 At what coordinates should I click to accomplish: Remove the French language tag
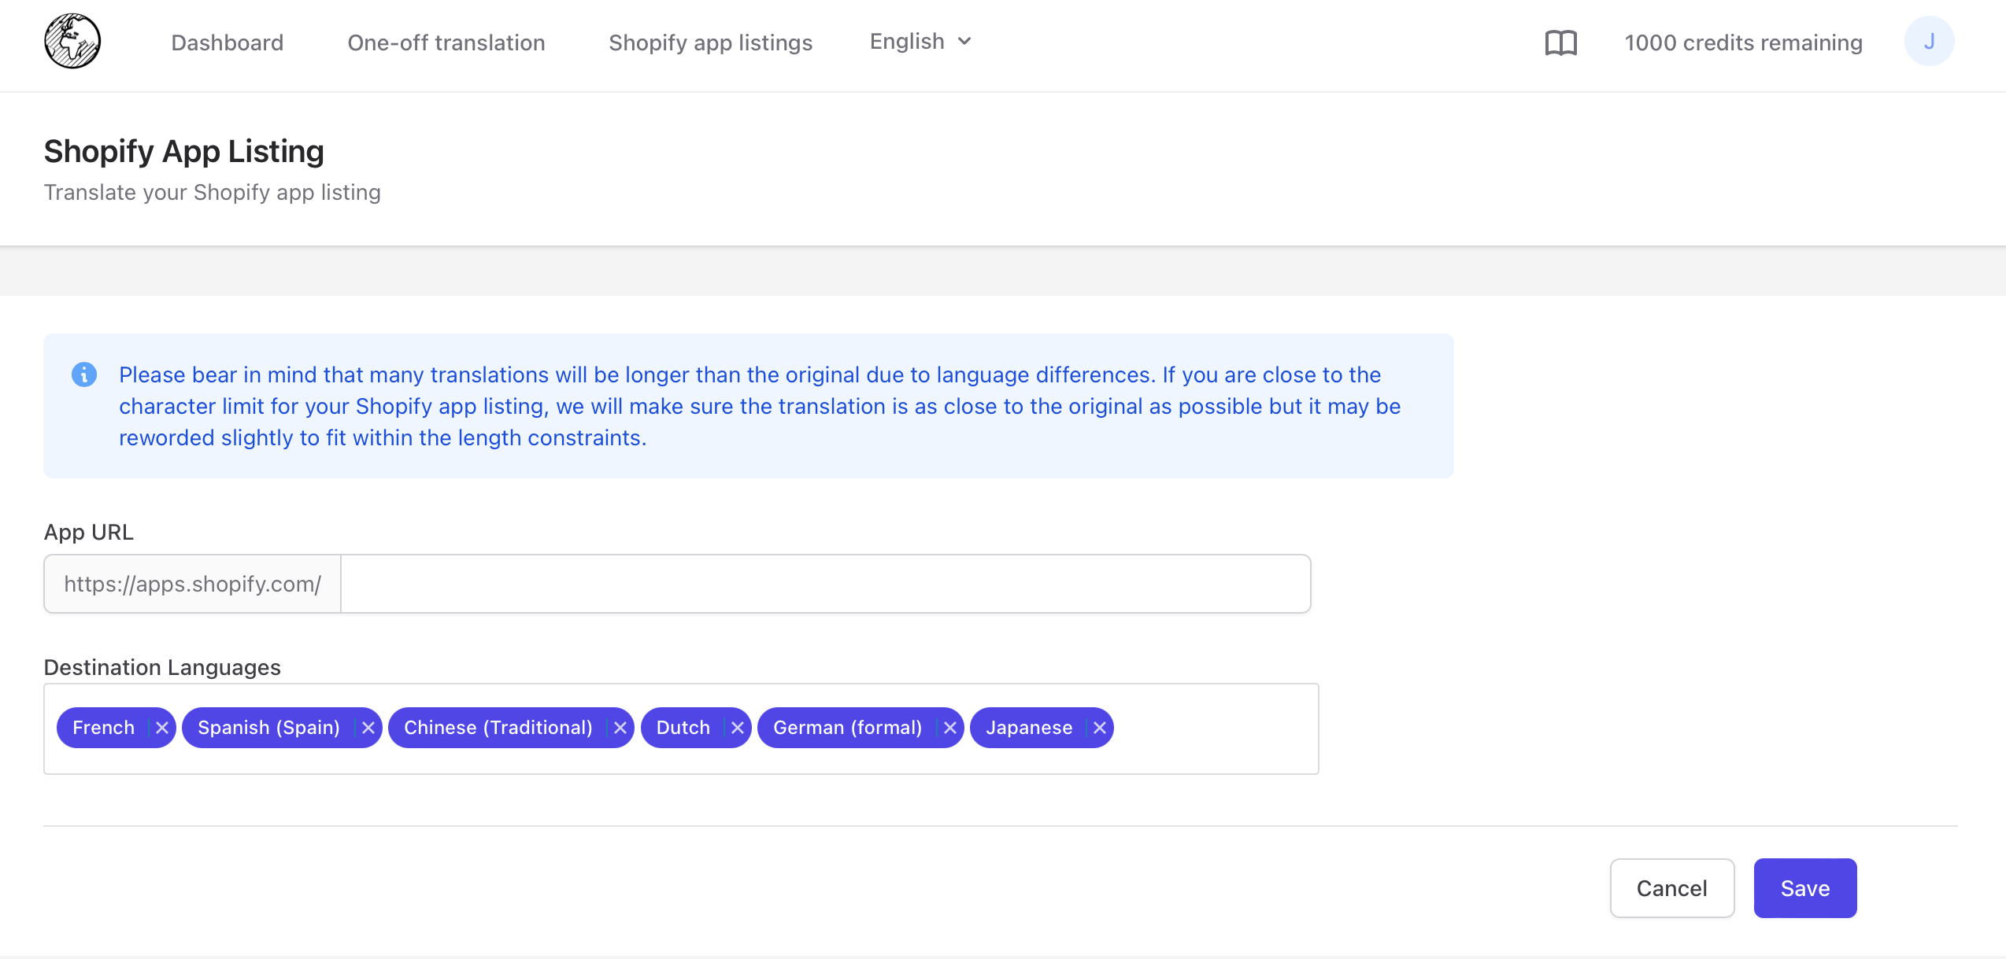pyautogui.click(x=162, y=728)
